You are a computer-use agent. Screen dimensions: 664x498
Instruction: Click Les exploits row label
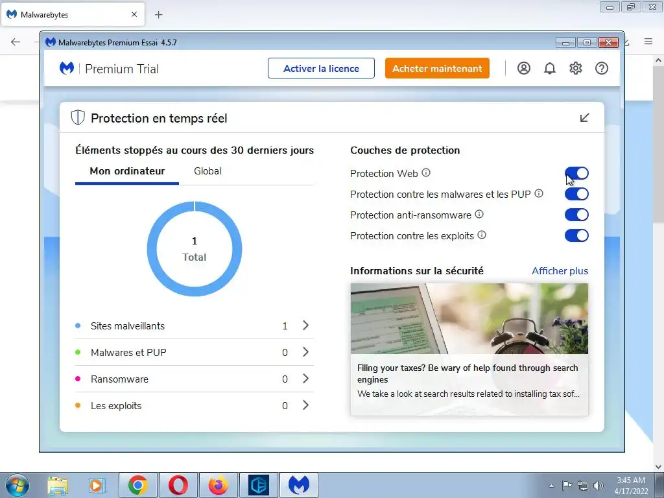coord(116,406)
